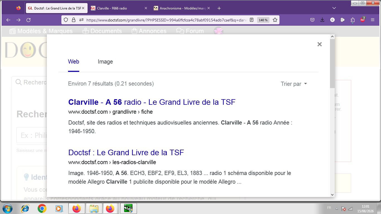Open the Firefox hamburger application menu
This screenshot has height=214, width=381.
[x=373, y=20]
